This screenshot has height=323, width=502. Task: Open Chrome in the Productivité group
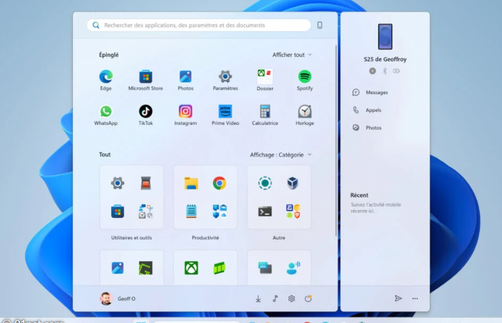[219, 183]
